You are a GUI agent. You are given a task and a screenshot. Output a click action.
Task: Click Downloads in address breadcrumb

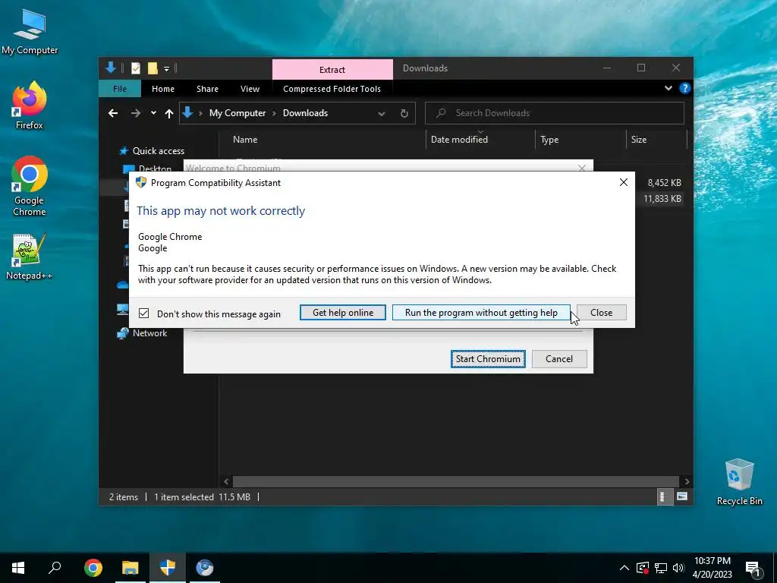[305, 113]
